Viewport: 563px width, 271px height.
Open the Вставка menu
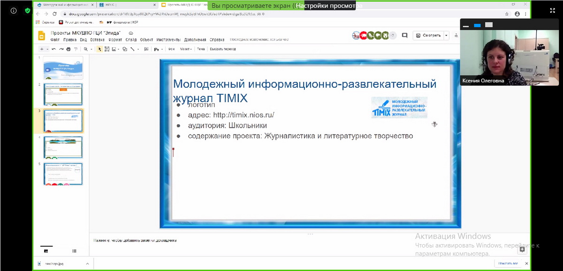(97, 40)
